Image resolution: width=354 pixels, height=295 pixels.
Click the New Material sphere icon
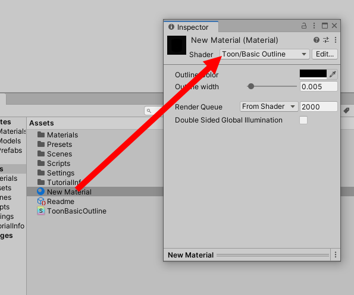tap(40, 192)
